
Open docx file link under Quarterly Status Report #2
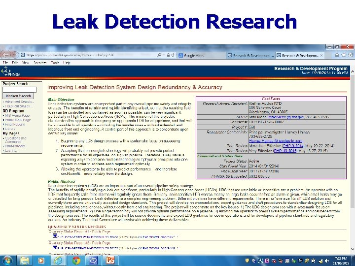pos(88,248)
